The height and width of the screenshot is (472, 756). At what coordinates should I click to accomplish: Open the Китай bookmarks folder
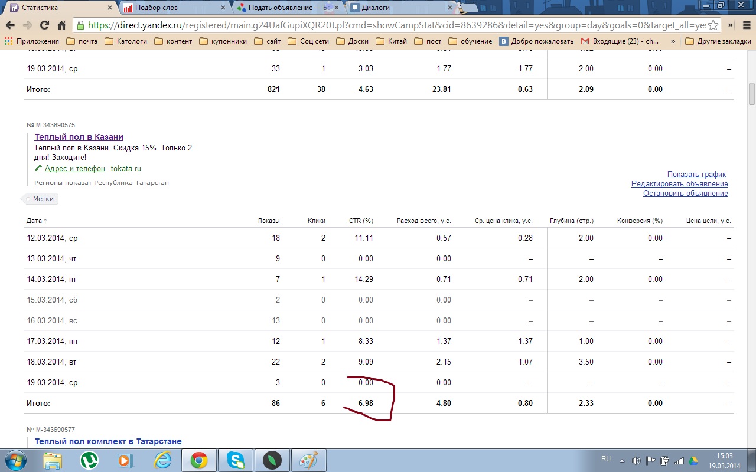[392, 41]
